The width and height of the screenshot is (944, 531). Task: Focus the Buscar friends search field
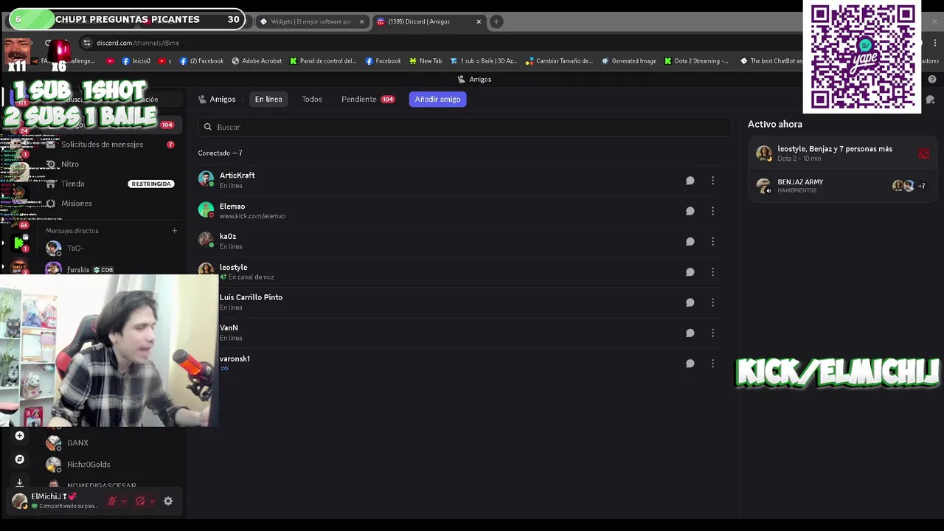click(464, 127)
